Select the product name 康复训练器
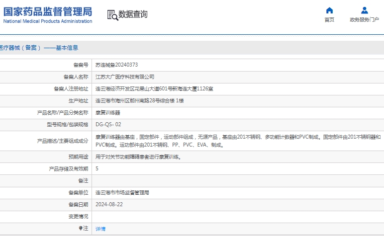 108,113
